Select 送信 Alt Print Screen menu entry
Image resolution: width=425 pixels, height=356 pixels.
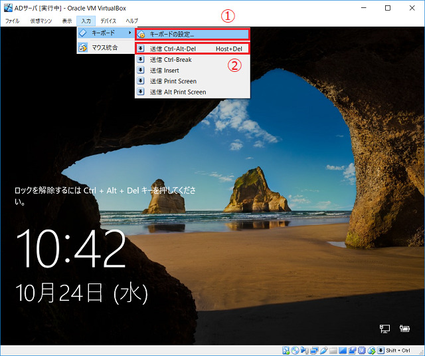[193, 92]
